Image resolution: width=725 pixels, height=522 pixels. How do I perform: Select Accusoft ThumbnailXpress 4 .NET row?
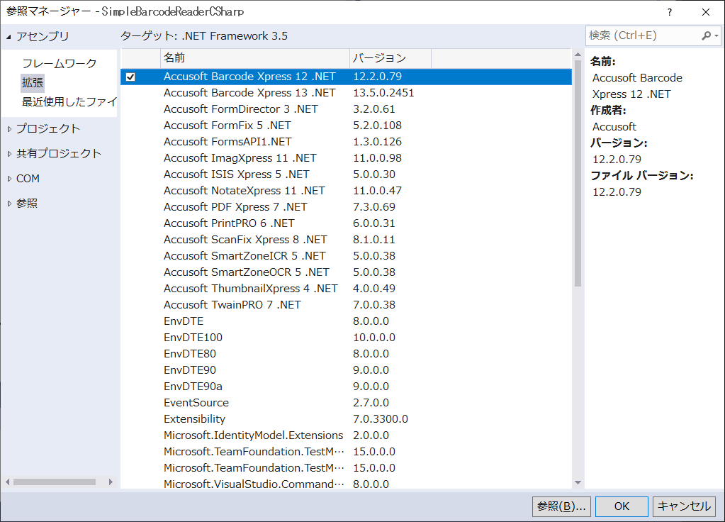[x=346, y=289]
